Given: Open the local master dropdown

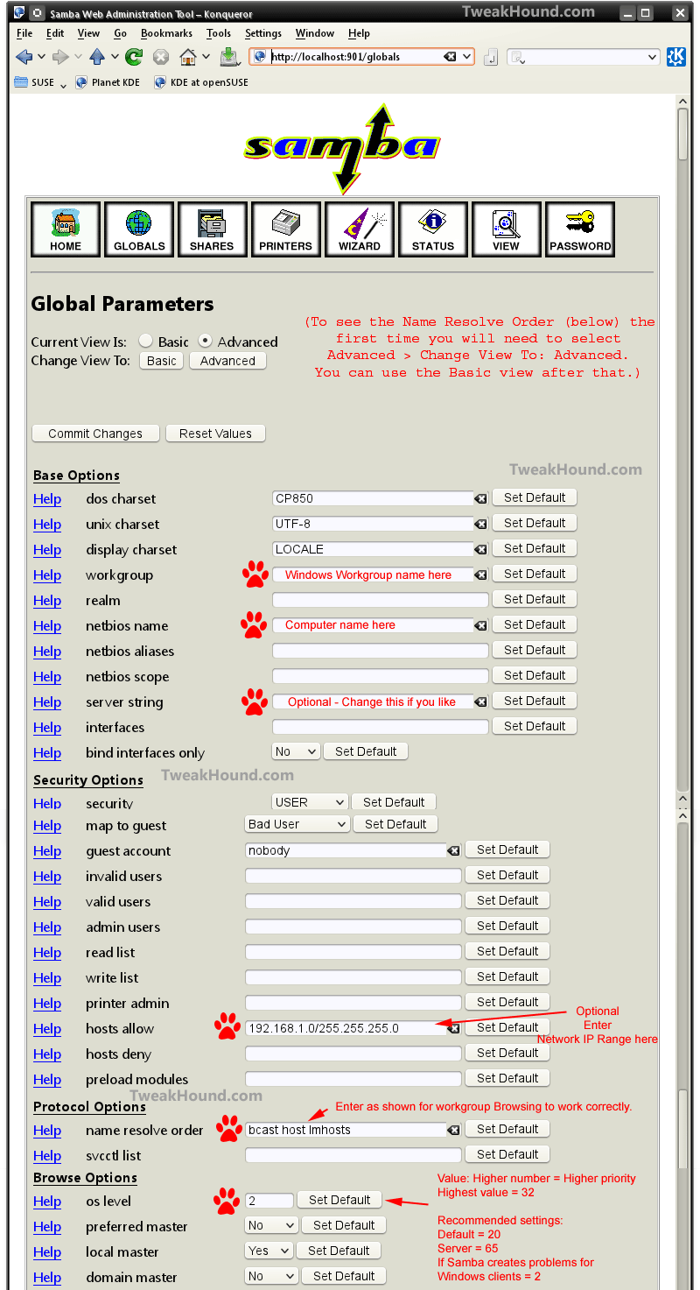Looking at the screenshot, I should 269,1251.
